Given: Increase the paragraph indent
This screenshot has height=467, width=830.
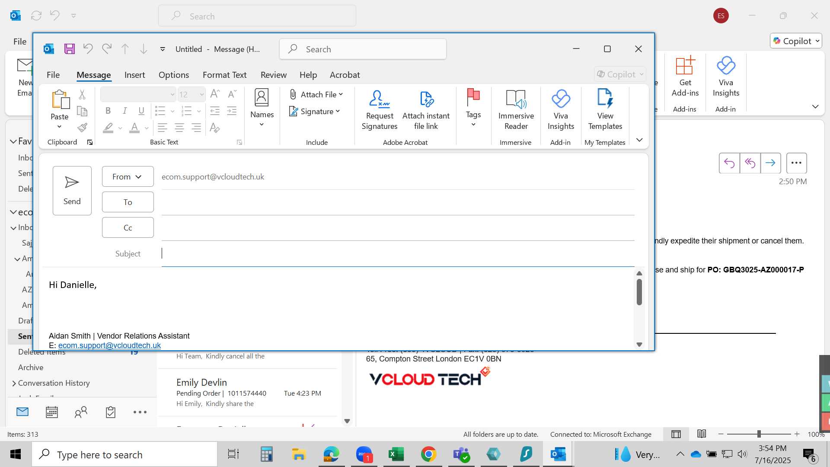Looking at the screenshot, I should [x=232, y=111].
